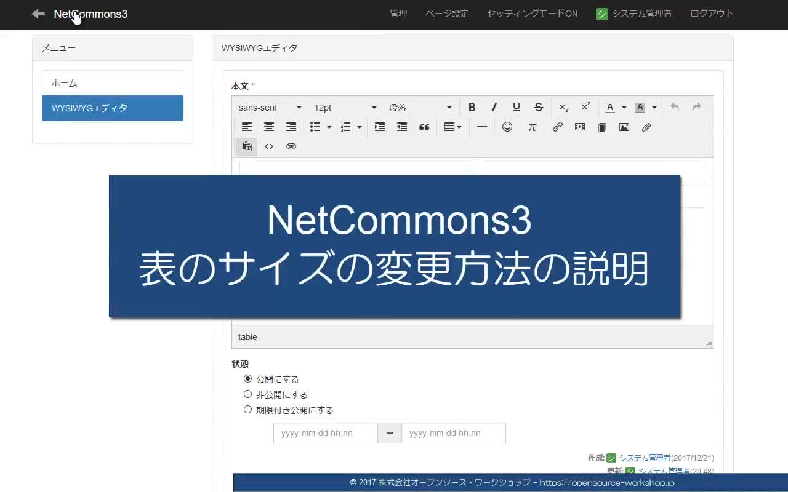This screenshot has width=788, height=492.
Task: Apply subscript formatting
Action: click(x=563, y=107)
